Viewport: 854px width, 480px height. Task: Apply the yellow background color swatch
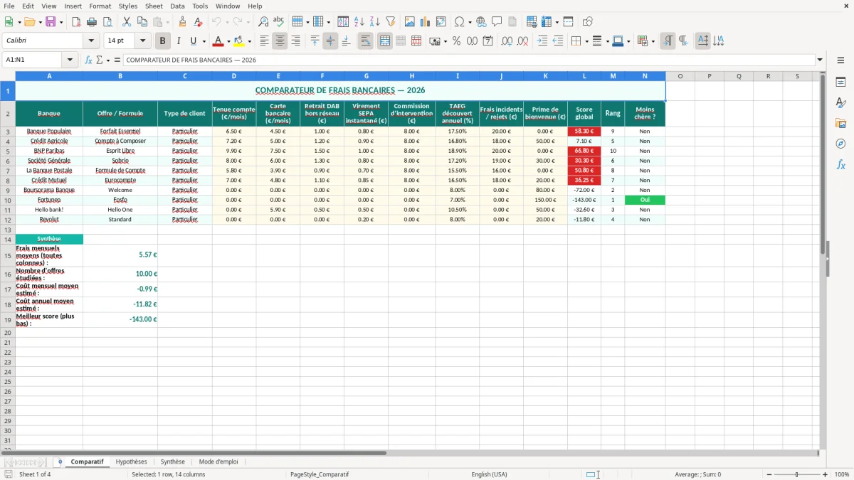pyautogui.click(x=239, y=41)
